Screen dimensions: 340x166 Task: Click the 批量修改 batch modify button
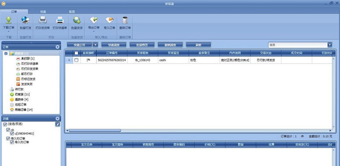coord(142,45)
